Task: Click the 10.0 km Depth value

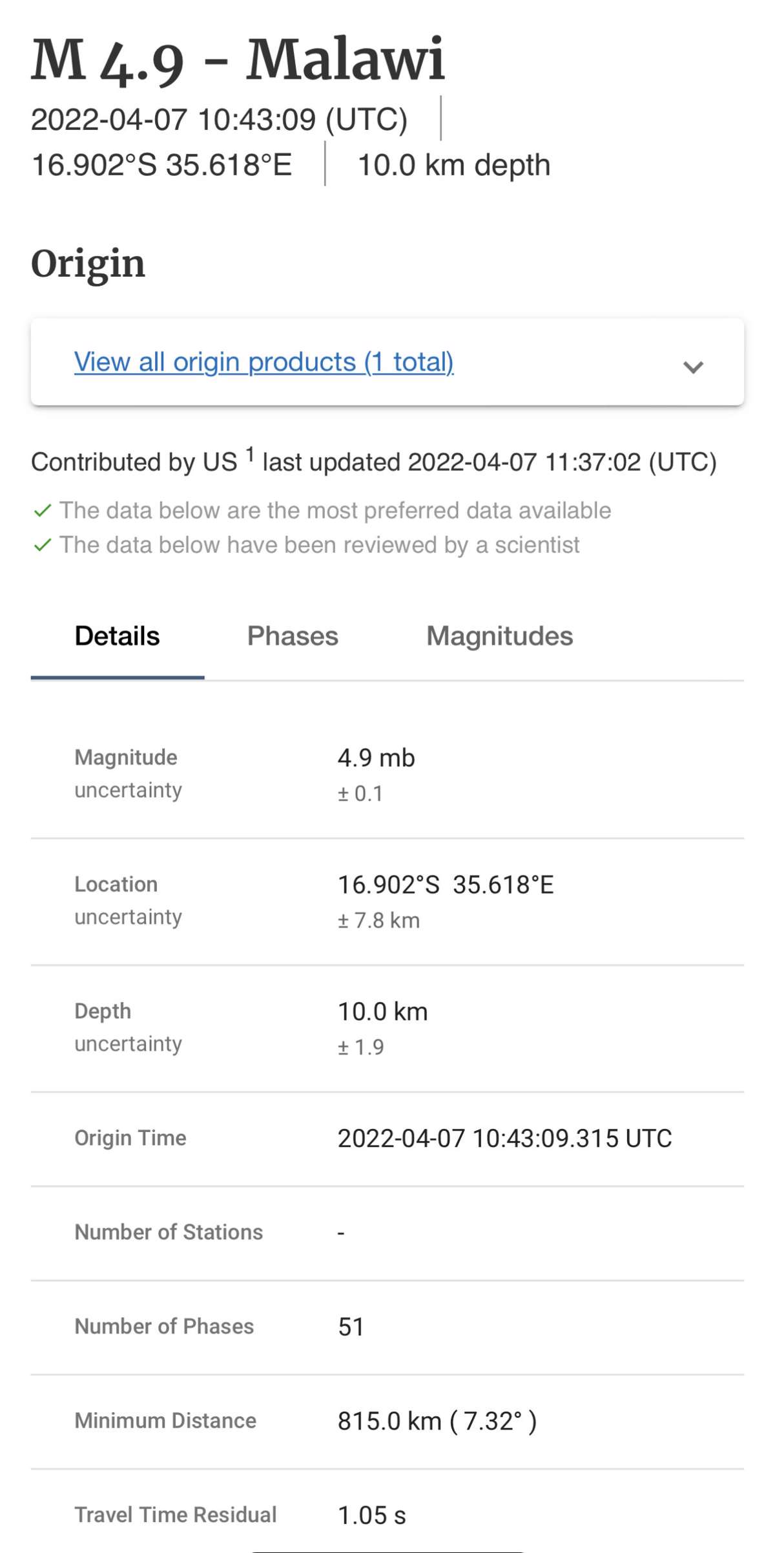Action: 382,1011
